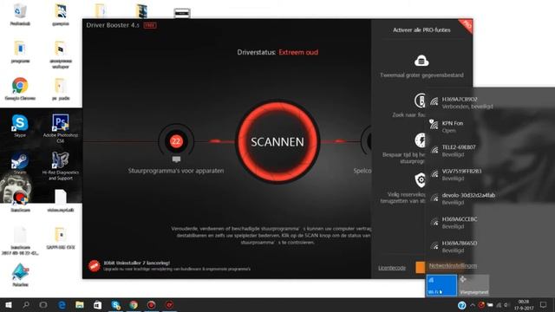Viewport: 555px width, 312px height.
Task: Open the blue help icon in system tray
Action: pyautogui.click(x=461, y=305)
